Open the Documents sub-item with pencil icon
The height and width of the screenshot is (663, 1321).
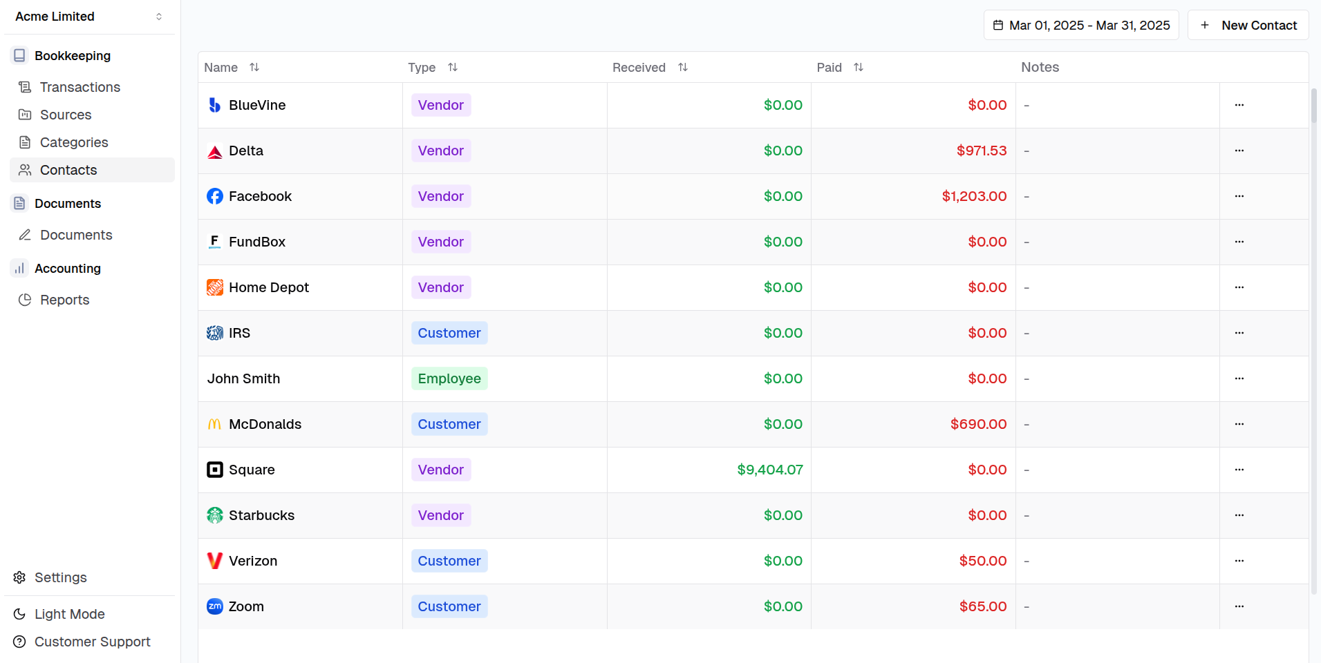[92, 235]
